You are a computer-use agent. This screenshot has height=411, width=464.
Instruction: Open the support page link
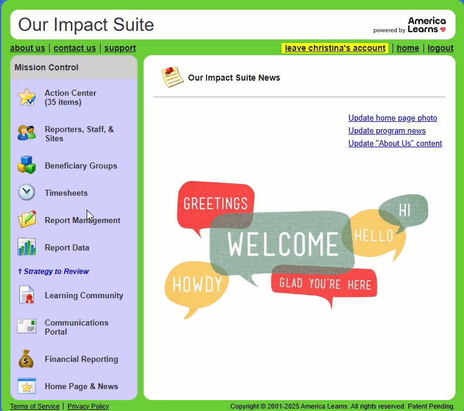120,48
